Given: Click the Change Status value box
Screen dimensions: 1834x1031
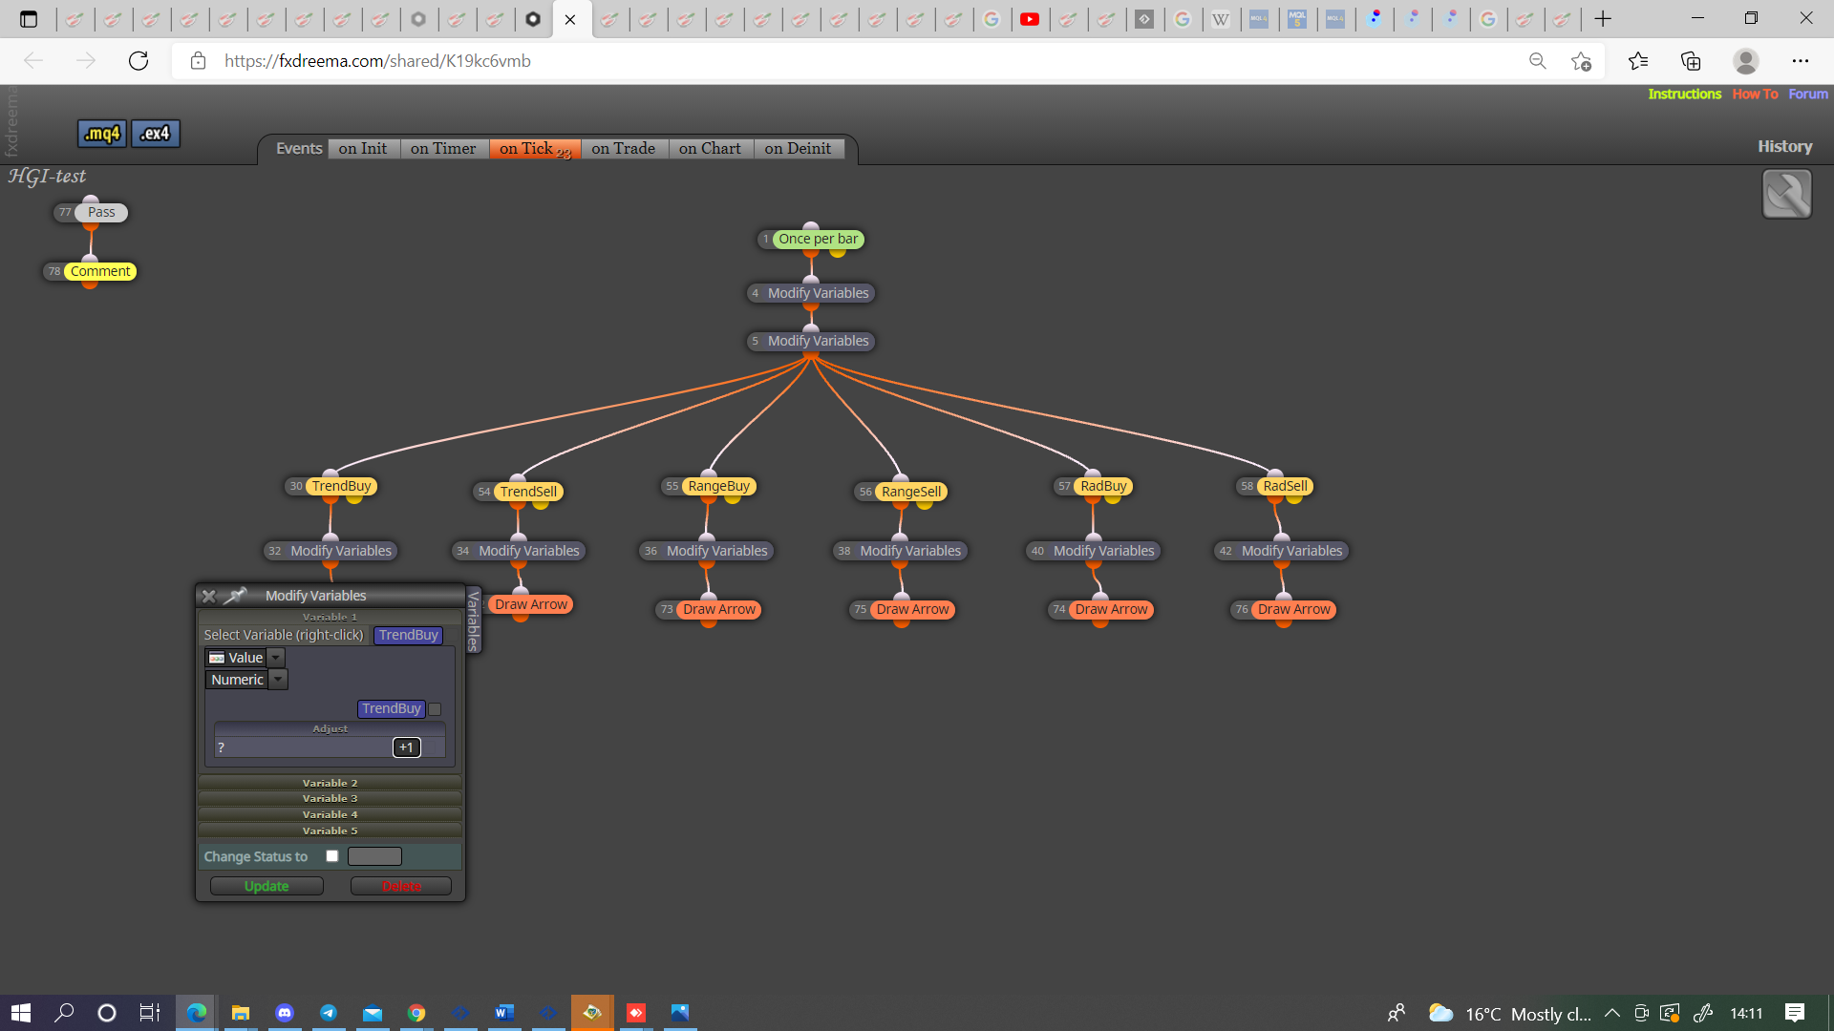Looking at the screenshot, I should (x=374, y=856).
